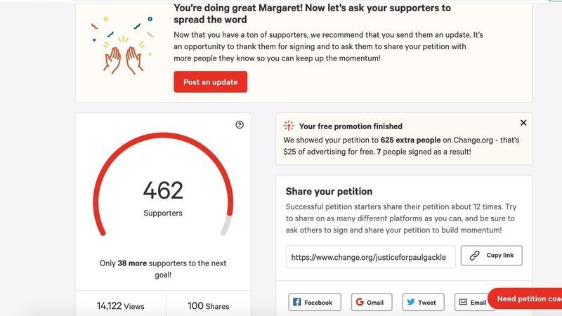
Task: View the 14,122 Views statistic
Action: pyautogui.click(x=120, y=305)
